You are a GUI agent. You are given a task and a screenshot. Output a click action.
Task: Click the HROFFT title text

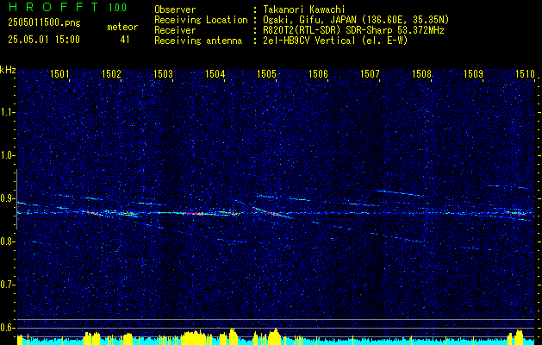point(53,7)
